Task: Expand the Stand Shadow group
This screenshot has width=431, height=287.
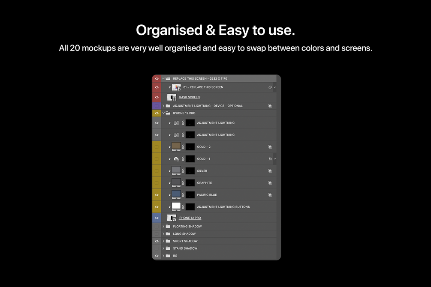Action: (x=163, y=248)
